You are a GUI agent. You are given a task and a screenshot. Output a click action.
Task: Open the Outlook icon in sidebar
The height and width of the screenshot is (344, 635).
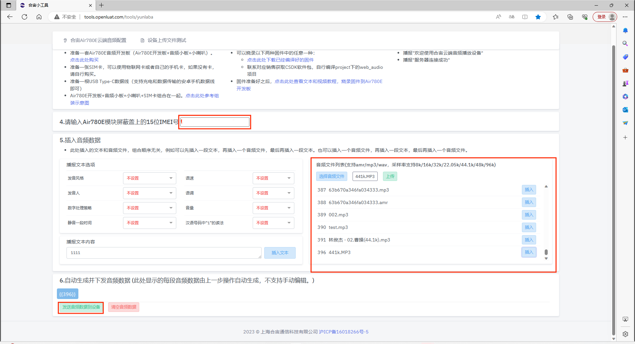click(x=625, y=110)
